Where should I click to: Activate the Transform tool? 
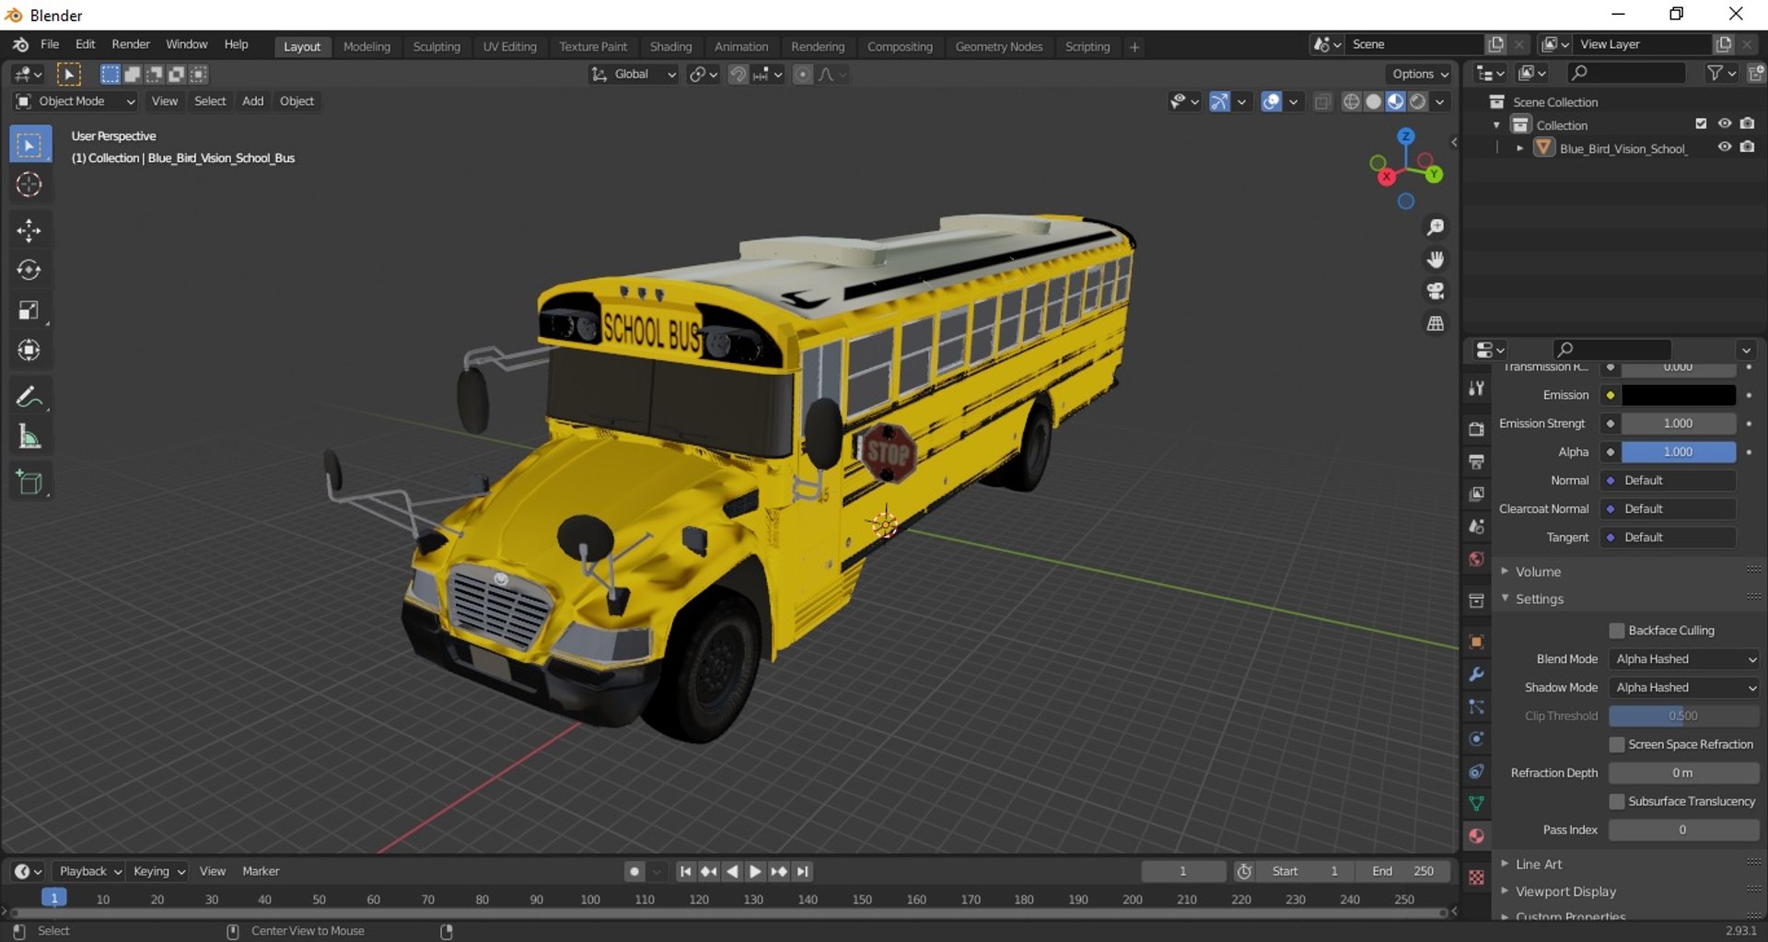coord(29,350)
